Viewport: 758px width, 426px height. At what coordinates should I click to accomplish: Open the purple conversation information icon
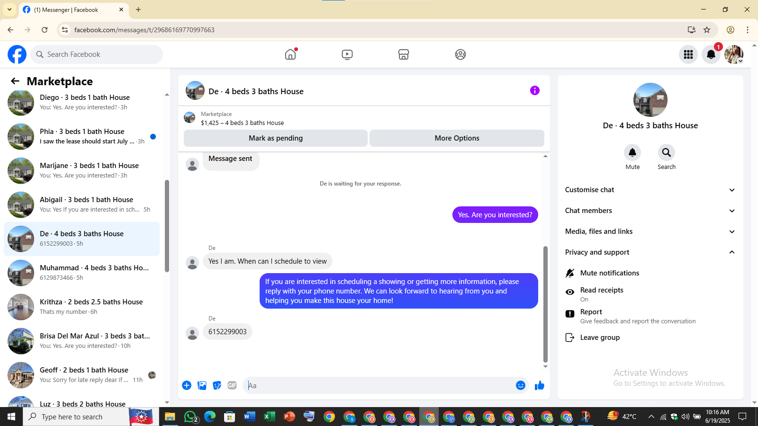535,90
